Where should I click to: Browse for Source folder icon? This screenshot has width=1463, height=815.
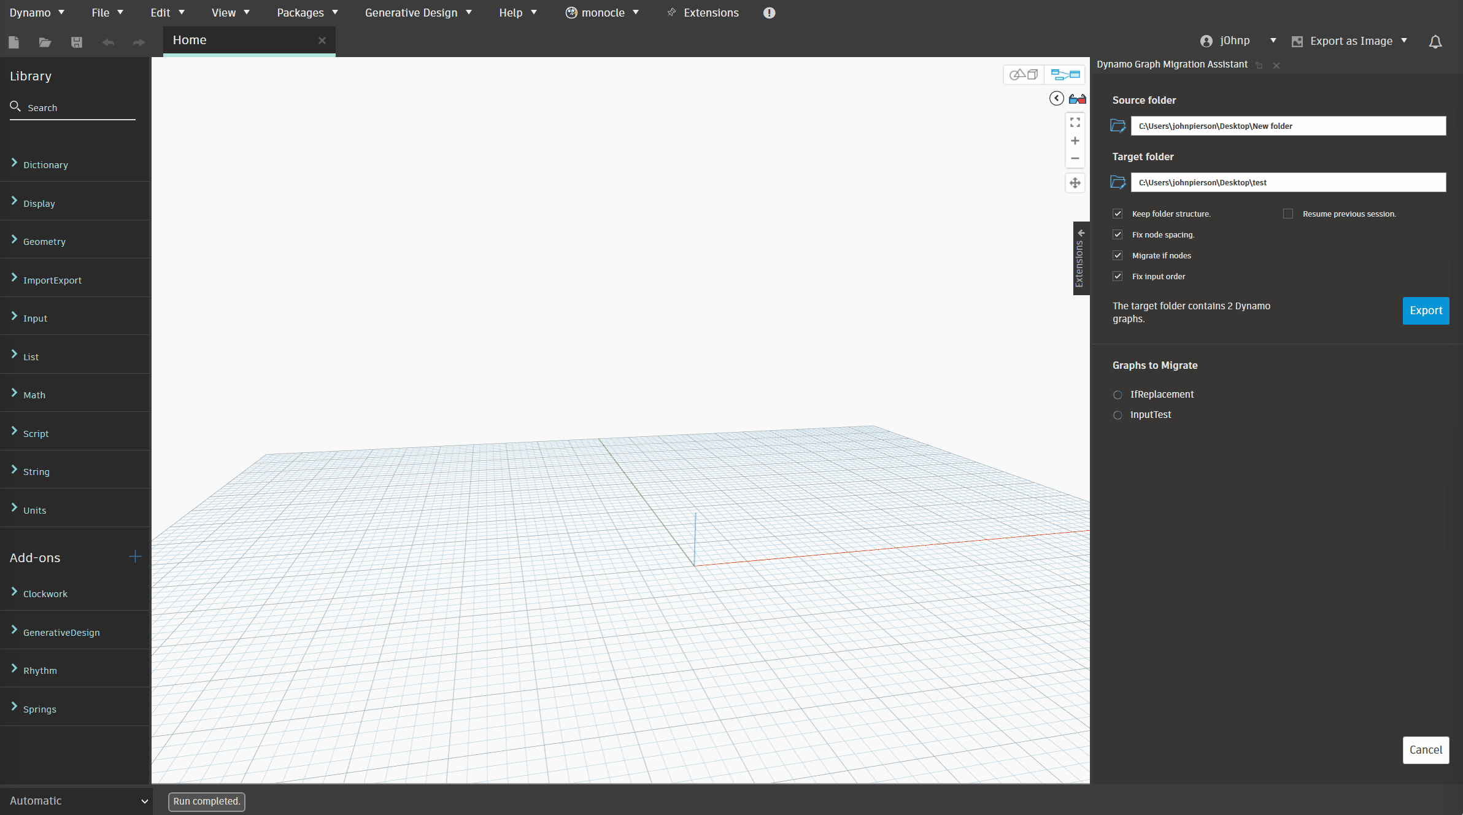click(x=1118, y=126)
